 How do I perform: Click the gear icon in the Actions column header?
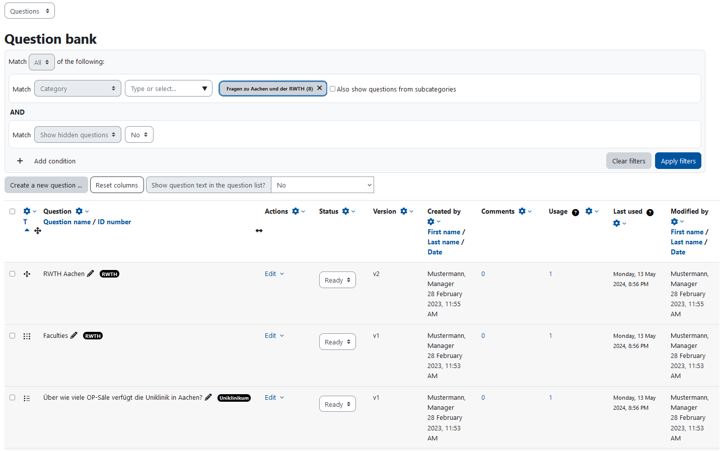pos(296,211)
